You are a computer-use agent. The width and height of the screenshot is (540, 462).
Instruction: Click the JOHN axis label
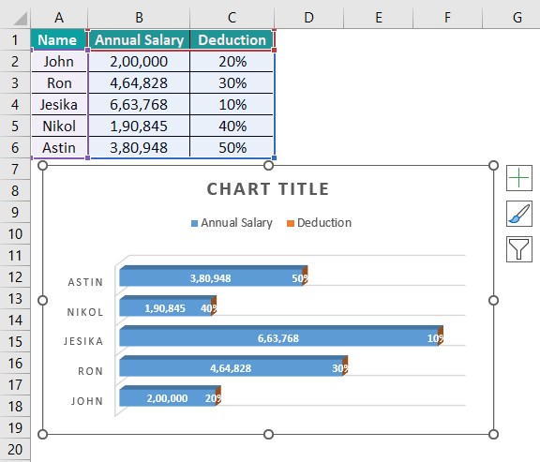coord(87,401)
